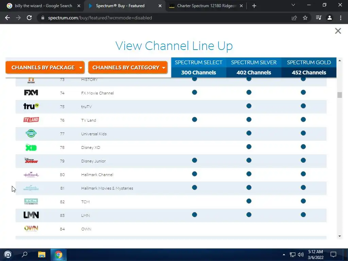Select the Spectrum Buy - Featured tab

coord(120,6)
